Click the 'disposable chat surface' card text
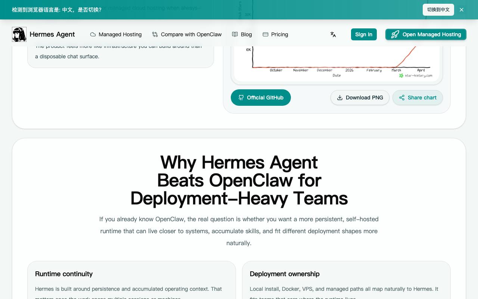The height and width of the screenshot is (299, 478). coord(67,56)
